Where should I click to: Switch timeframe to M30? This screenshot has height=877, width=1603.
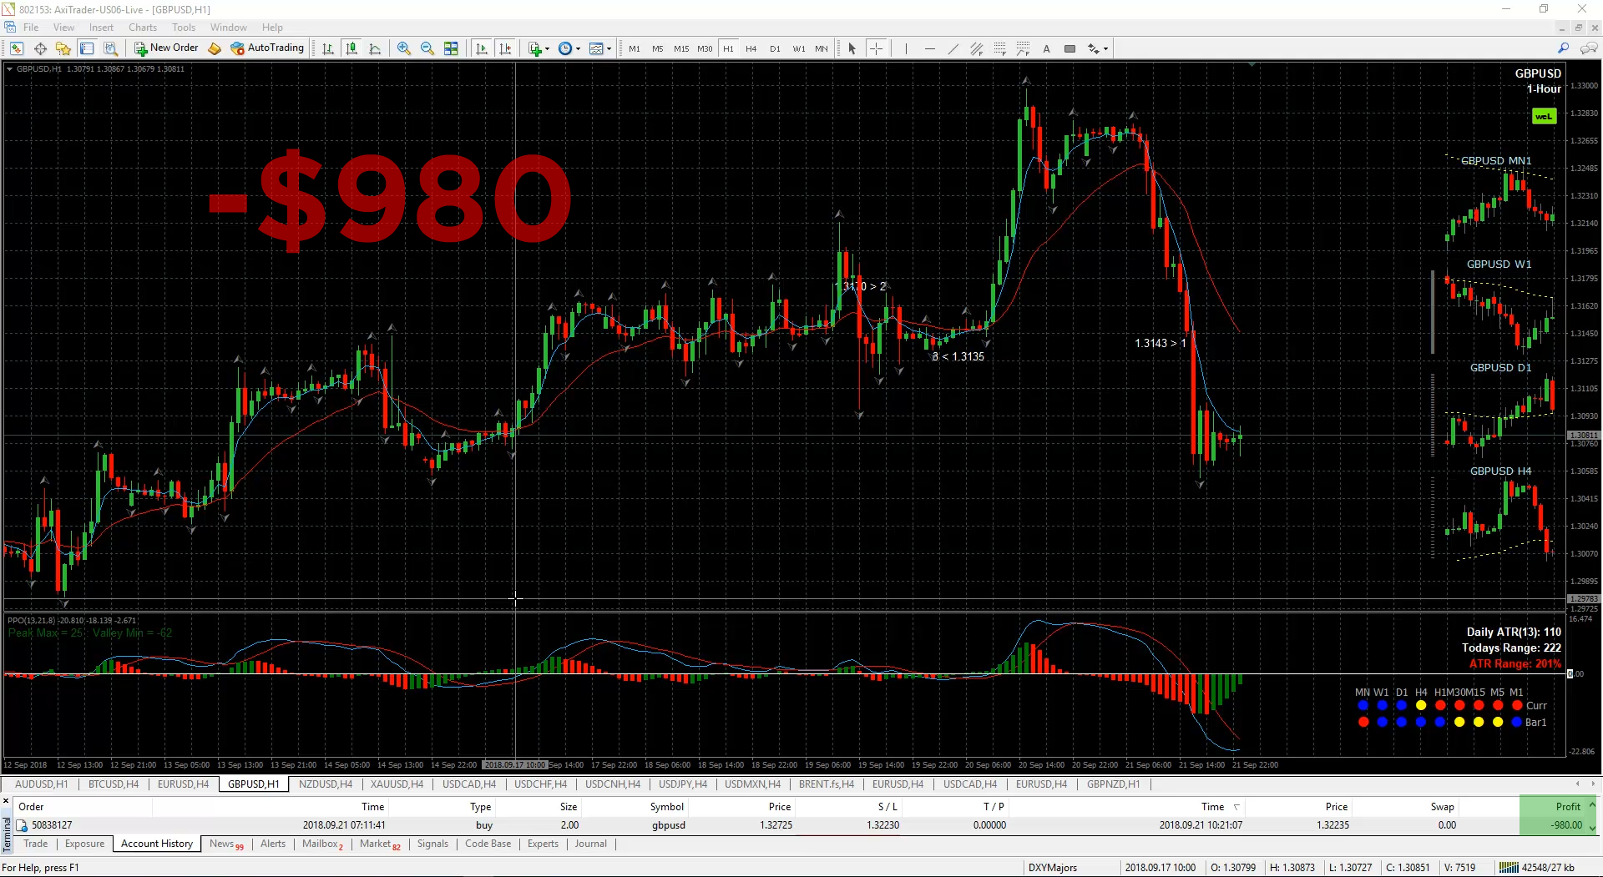coord(705,48)
